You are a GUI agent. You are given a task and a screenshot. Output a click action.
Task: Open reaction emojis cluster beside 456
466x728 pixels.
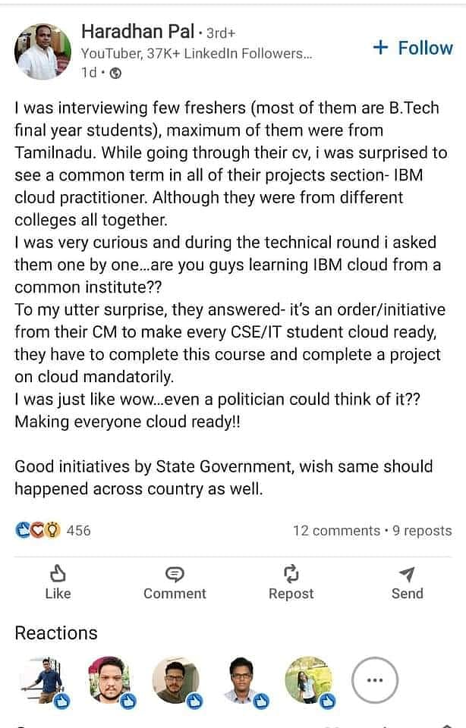pyautogui.click(x=37, y=530)
